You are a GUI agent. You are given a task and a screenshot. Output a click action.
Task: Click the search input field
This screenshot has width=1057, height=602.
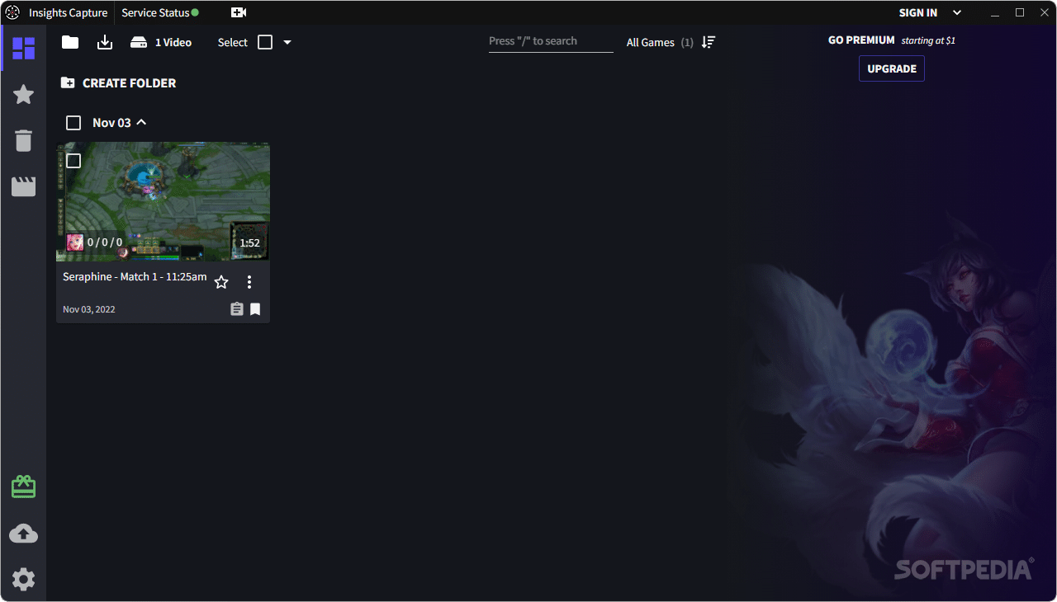551,41
